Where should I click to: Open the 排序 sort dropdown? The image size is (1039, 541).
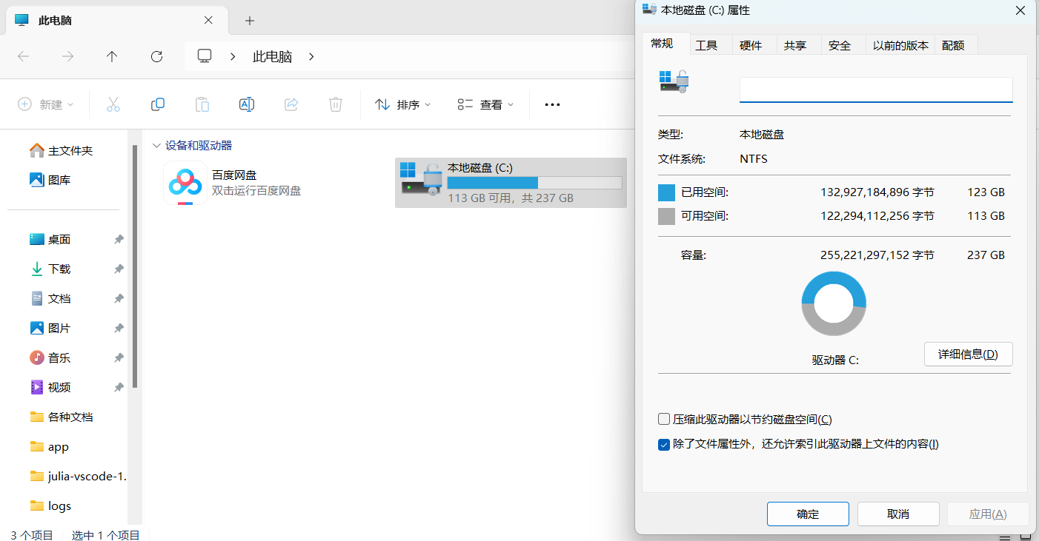tap(403, 104)
